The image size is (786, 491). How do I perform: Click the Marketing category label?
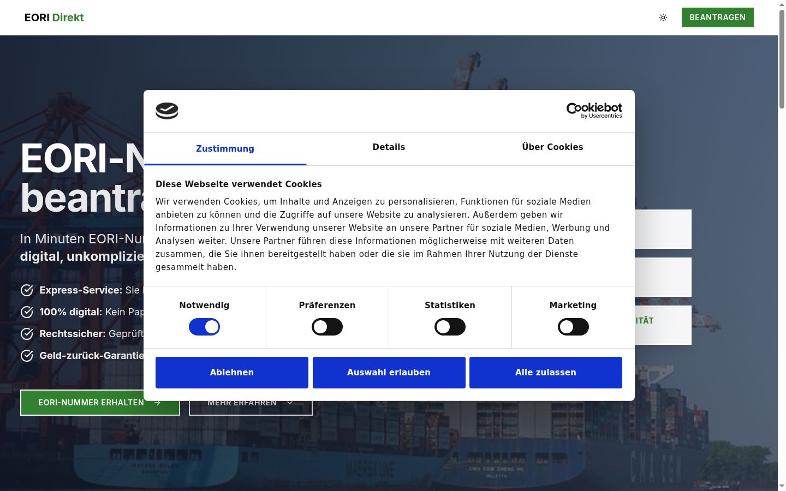coord(573,306)
